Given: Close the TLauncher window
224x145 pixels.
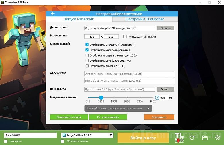Looking at the screenshot, I should (219, 3).
